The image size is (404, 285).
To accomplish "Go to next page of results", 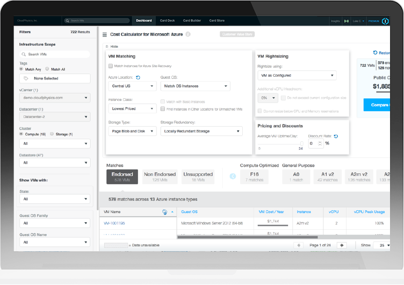I will (341, 245).
